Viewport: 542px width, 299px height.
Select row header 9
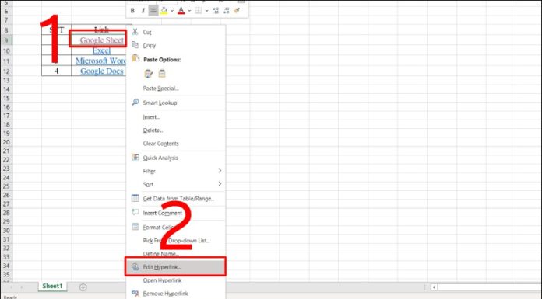point(6,40)
